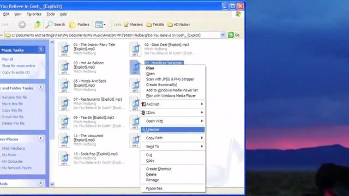Open the Help menu
Screen dimensions: 349x196
63,14
